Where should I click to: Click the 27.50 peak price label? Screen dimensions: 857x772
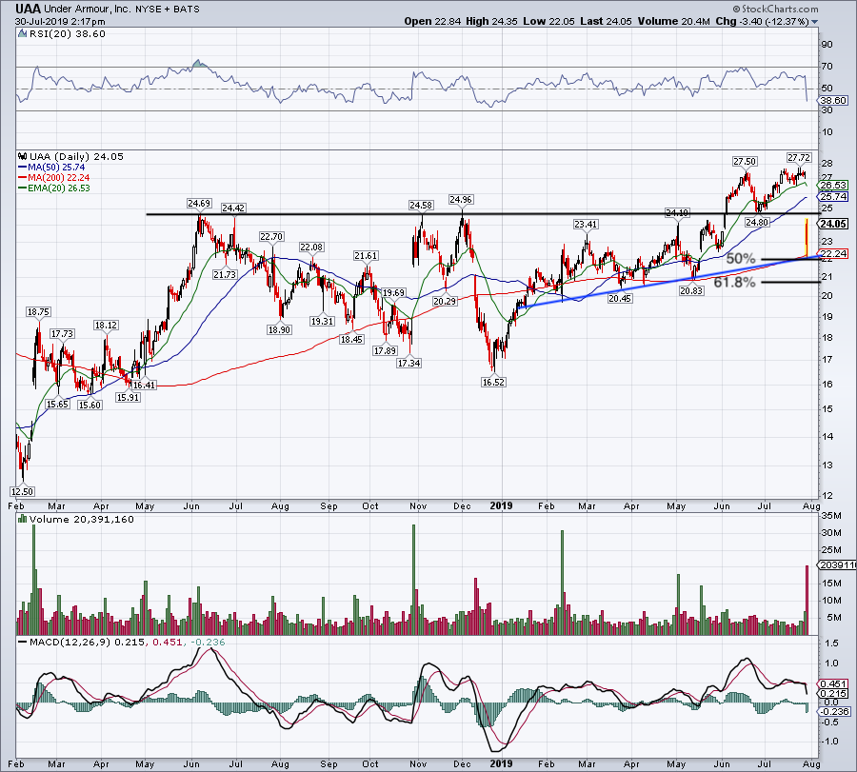point(745,161)
